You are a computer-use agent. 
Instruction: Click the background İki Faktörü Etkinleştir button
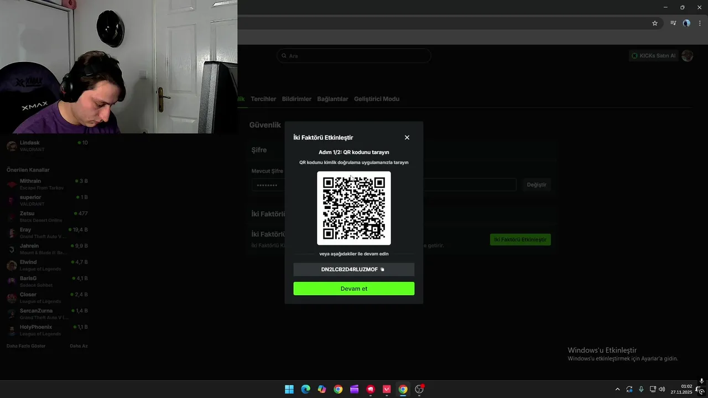pyautogui.click(x=520, y=239)
